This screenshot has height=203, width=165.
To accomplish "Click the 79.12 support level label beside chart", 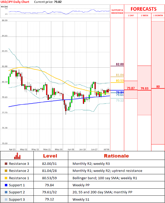I will coord(120,100).
